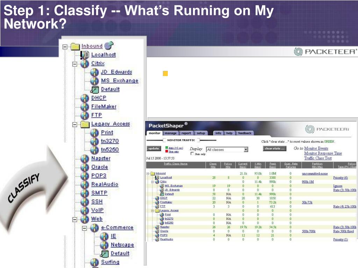This screenshot has width=358, height=268.
Task: Click the tn5250 globe icon in large tree
Action: 94,150
